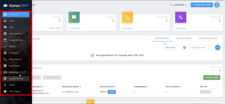
Task: Sort by Carrier violations column
Action: click(x=174, y=87)
